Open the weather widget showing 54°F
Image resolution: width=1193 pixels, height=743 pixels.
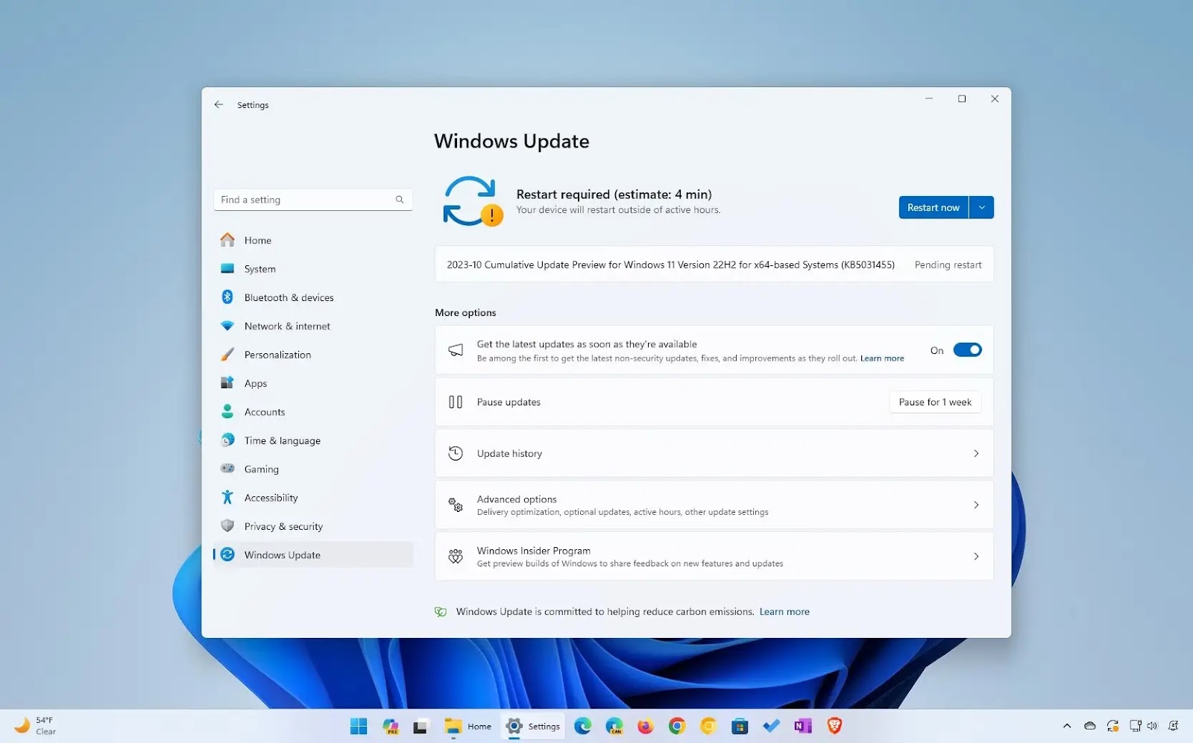36,726
